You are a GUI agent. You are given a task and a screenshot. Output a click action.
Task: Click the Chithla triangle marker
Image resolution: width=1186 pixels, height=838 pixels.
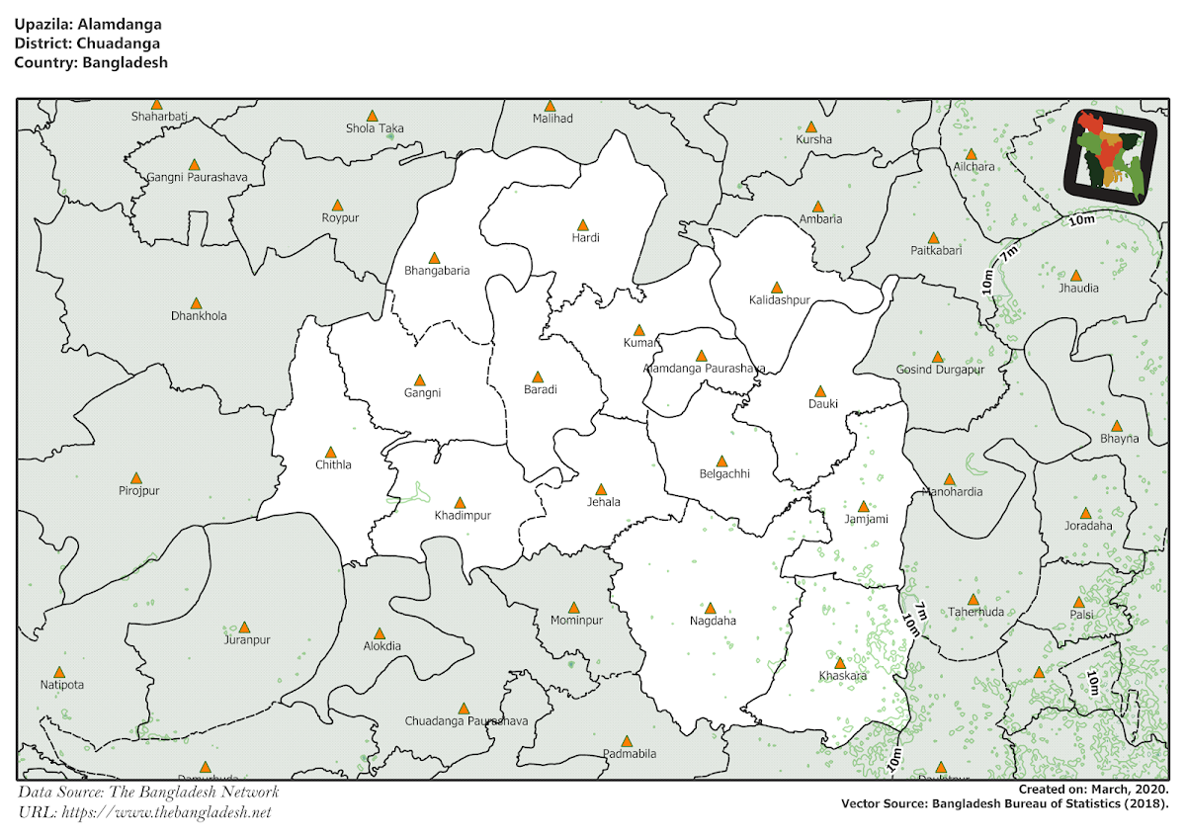pos(333,450)
